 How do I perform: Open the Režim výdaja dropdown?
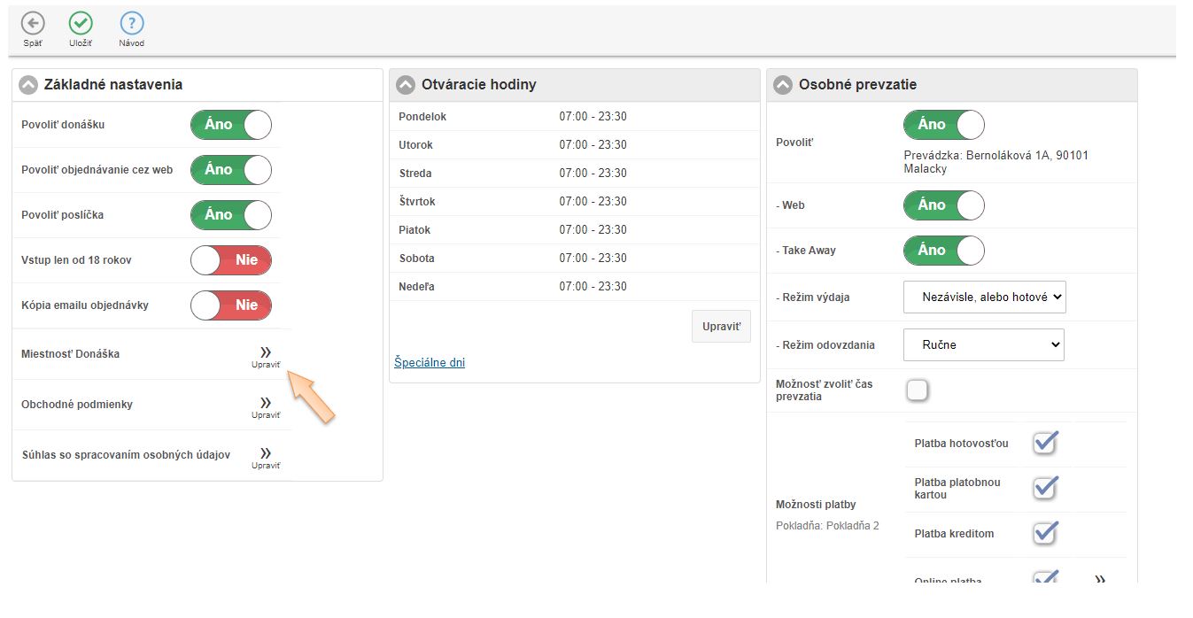(x=984, y=297)
